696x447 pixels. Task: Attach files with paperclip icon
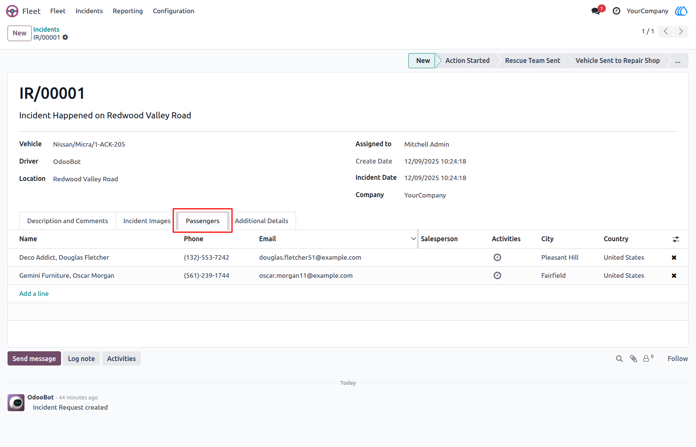[x=633, y=359]
